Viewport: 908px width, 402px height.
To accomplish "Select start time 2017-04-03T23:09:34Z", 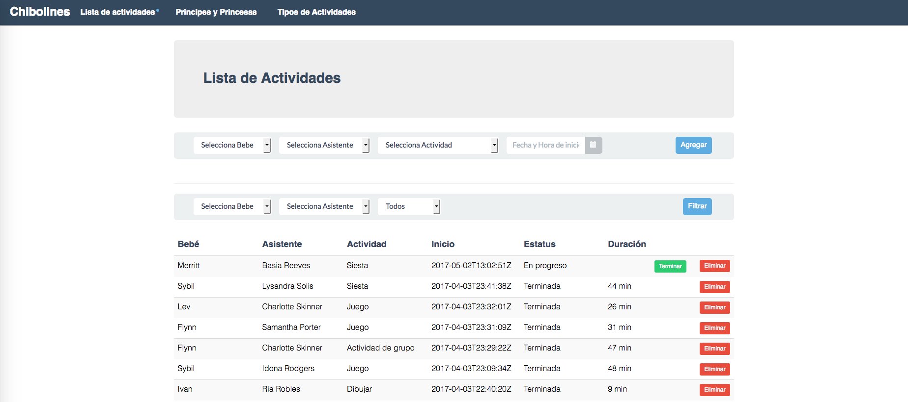I will [x=471, y=369].
